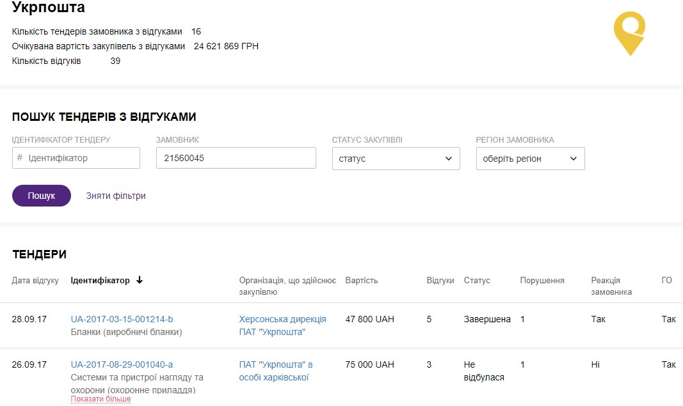The image size is (683, 406).
Task: Click the Укрпошта page heading
Action: (49, 7)
